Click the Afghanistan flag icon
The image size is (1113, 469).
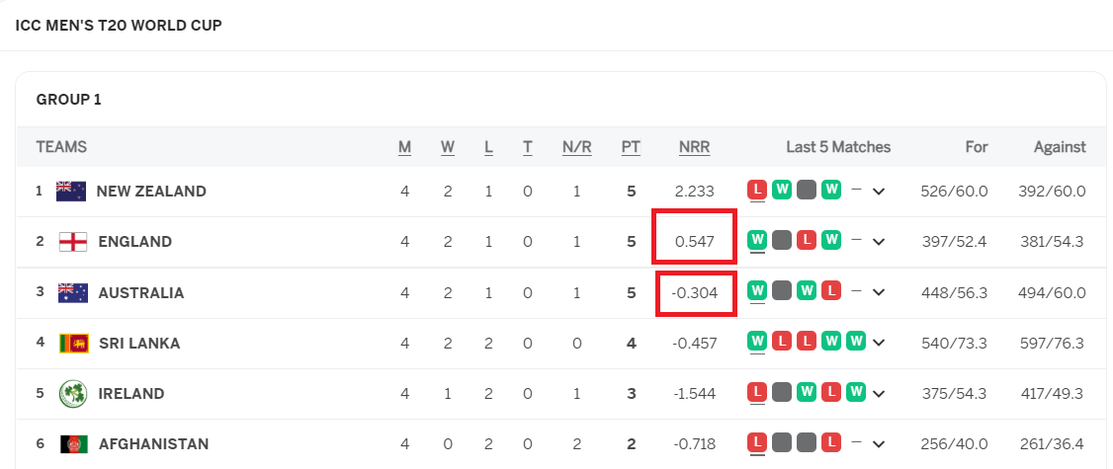(74, 444)
